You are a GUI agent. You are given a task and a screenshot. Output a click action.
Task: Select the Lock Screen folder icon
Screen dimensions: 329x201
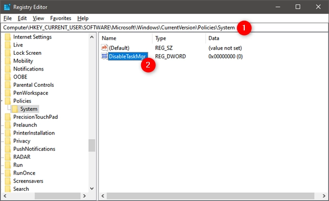pyautogui.click(x=8, y=53)
